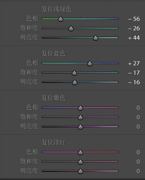
Task: Click blue 明亮度 slider handle
Action: click(x=74, y=82)
